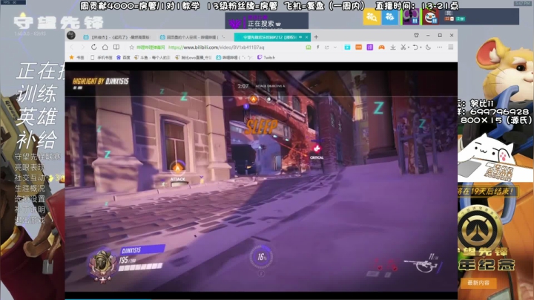534x300 pixels.
Task: Open the purple extension icon
Action: tap(370, 48)
